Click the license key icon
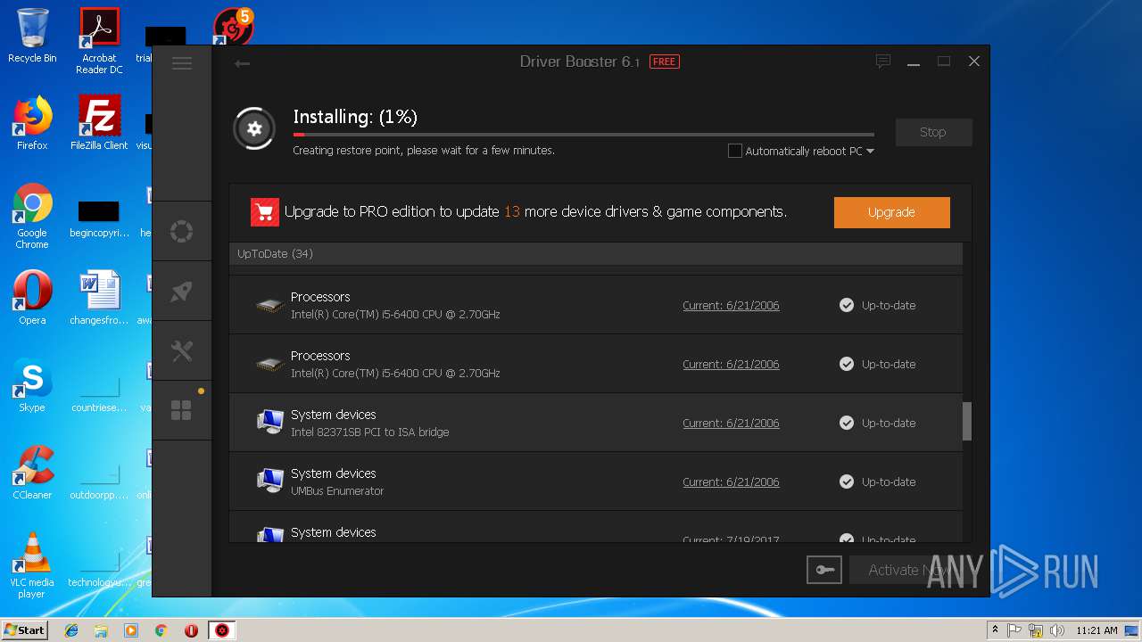 point(823,570)
